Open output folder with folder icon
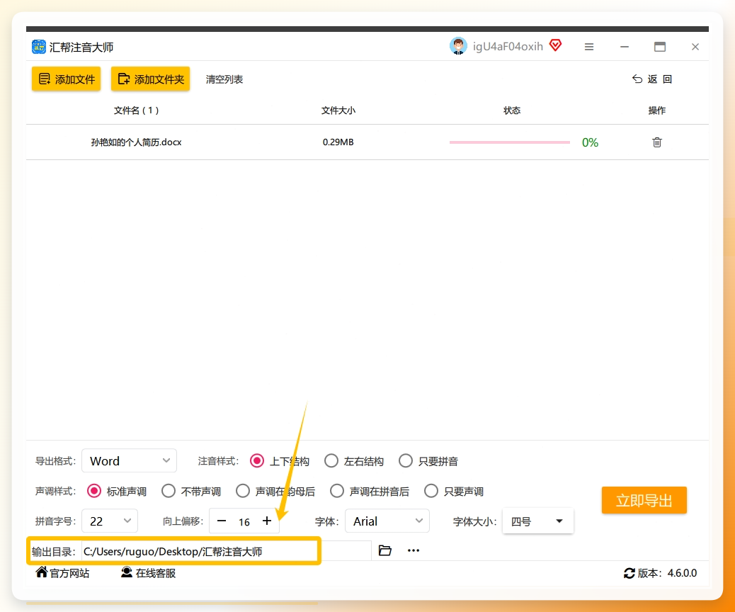Viewport: 735px width, 612px height. coord(384,550)
